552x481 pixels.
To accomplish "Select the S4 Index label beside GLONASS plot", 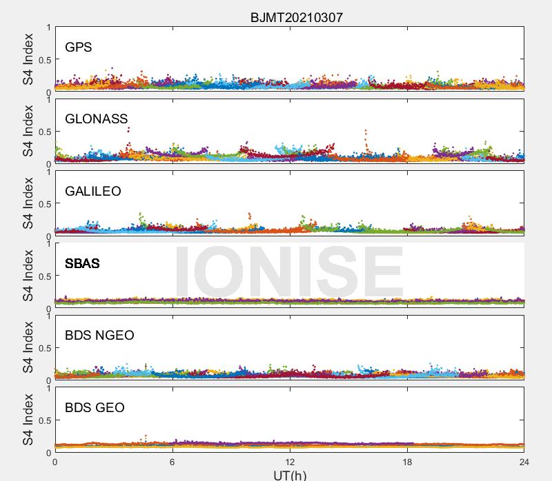I will tap(28, 131).
